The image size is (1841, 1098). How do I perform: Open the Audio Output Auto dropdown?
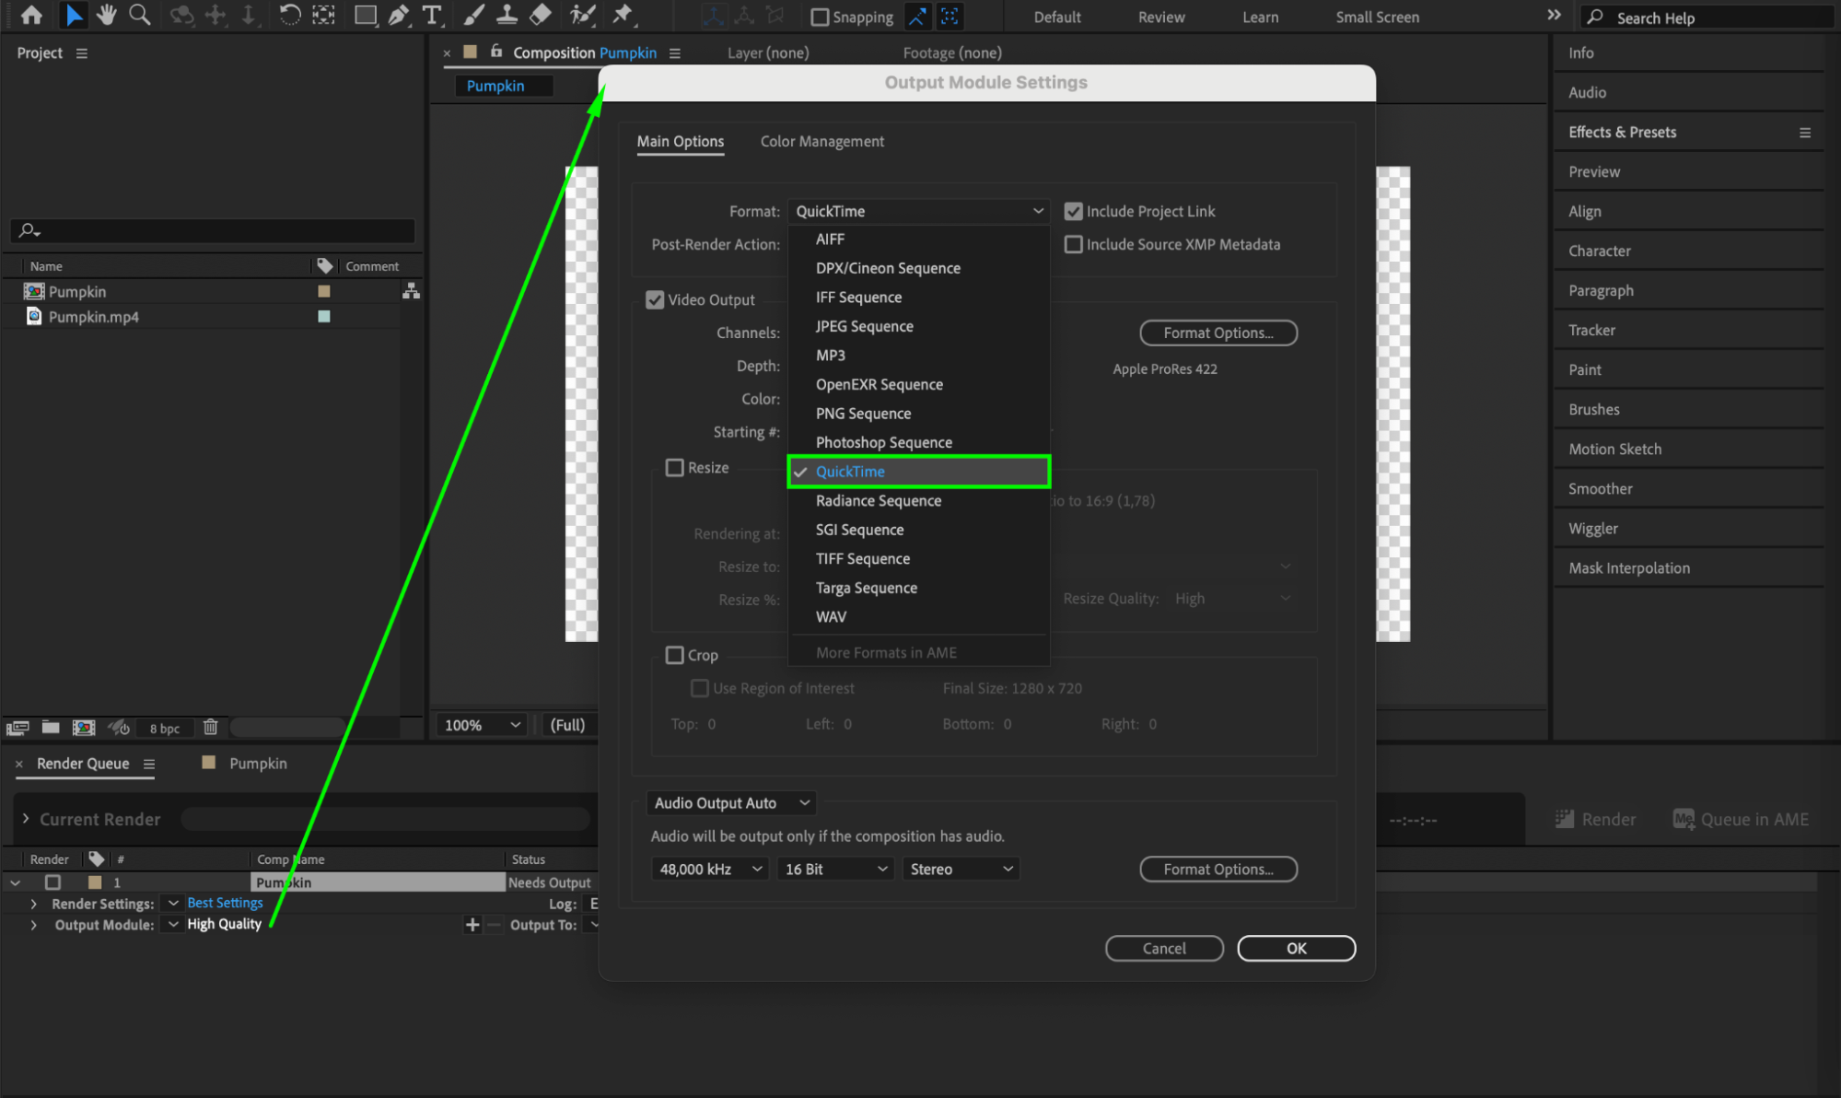click(731, 802)
